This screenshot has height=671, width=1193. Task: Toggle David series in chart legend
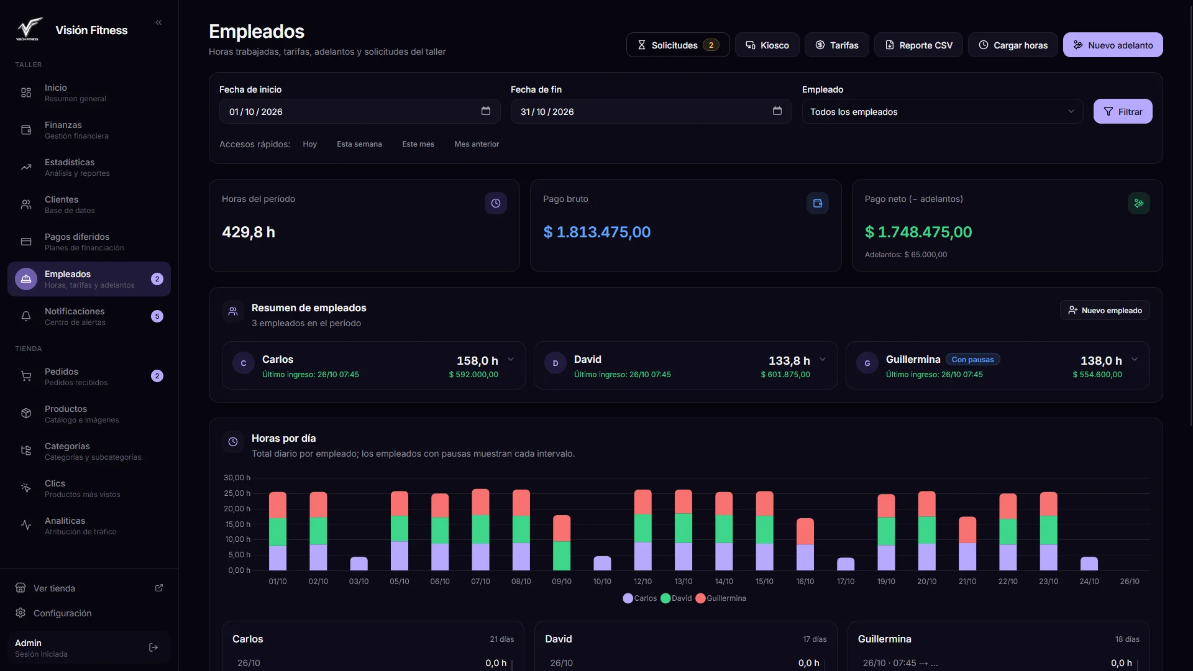[x=676, y=598]
